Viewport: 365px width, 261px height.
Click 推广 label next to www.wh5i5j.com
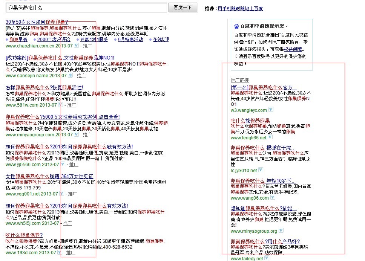(x=67, y=223)
